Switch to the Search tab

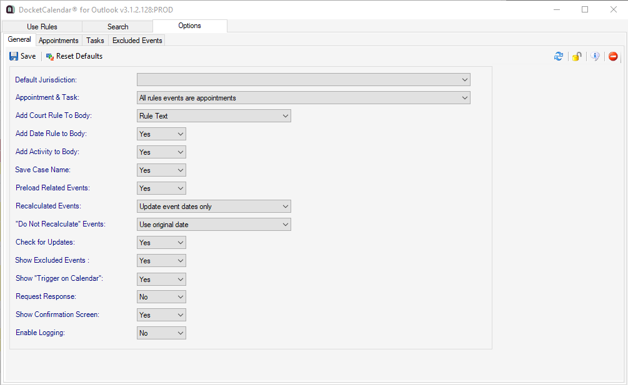pos(117,27)
